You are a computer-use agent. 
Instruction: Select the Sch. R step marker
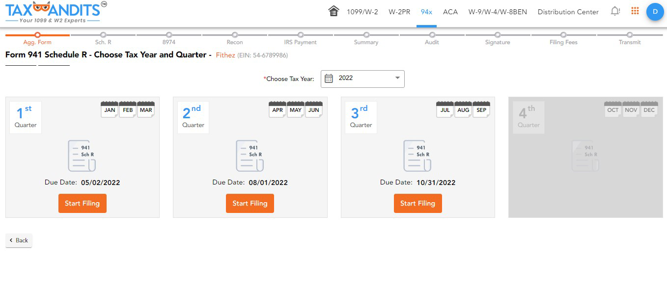103,35
